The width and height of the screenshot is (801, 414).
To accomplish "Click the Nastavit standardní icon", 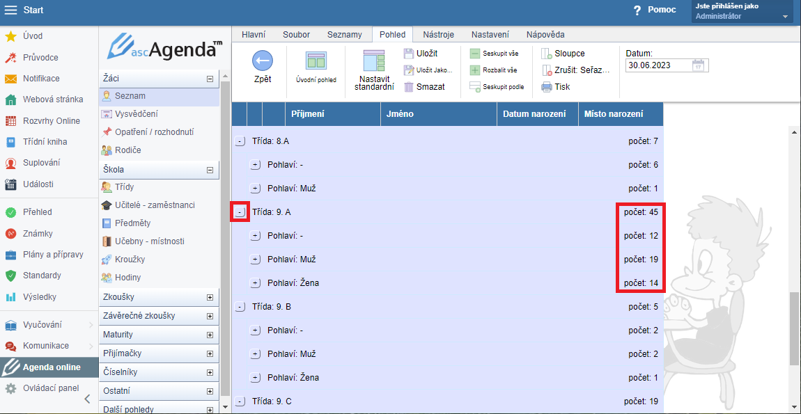I will pos(374,61).
